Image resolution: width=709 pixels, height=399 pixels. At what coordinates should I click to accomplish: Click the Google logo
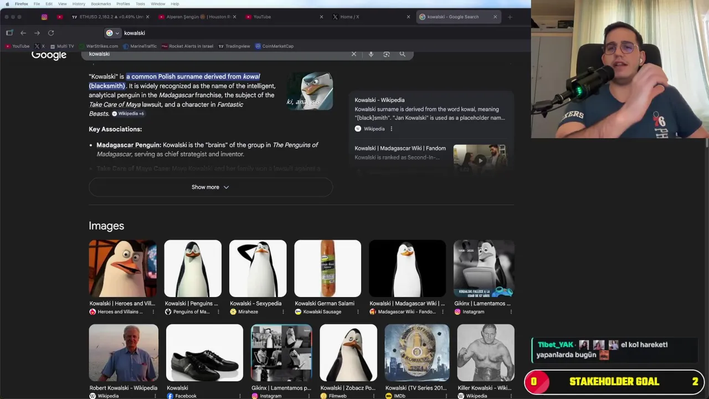(x=49, y=54)
